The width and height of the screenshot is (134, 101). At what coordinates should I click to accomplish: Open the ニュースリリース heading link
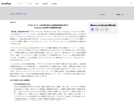[18, 14]
